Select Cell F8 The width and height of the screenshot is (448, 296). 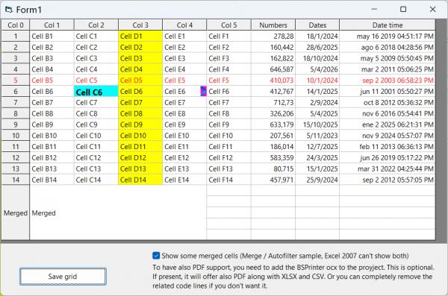click(229, 113)
